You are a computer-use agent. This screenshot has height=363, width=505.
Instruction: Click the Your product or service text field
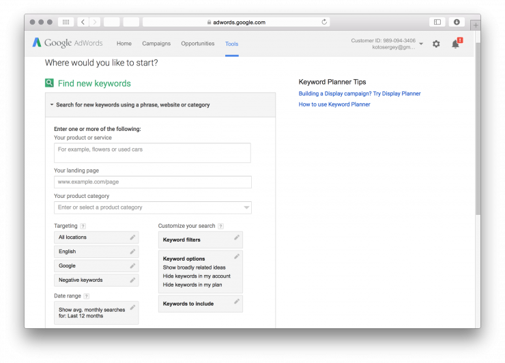pos(152,153)
